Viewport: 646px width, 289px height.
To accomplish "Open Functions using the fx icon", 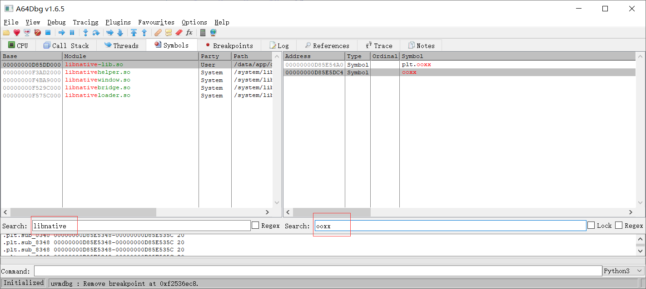I will coord(189,33).
